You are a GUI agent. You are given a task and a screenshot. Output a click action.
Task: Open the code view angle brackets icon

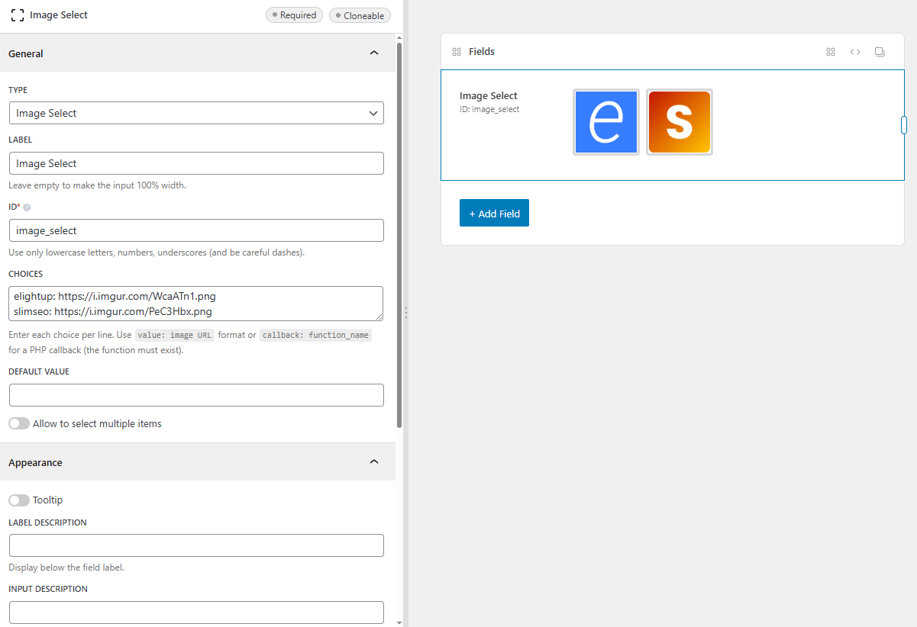pyautogui.click(x=855, y=52)
